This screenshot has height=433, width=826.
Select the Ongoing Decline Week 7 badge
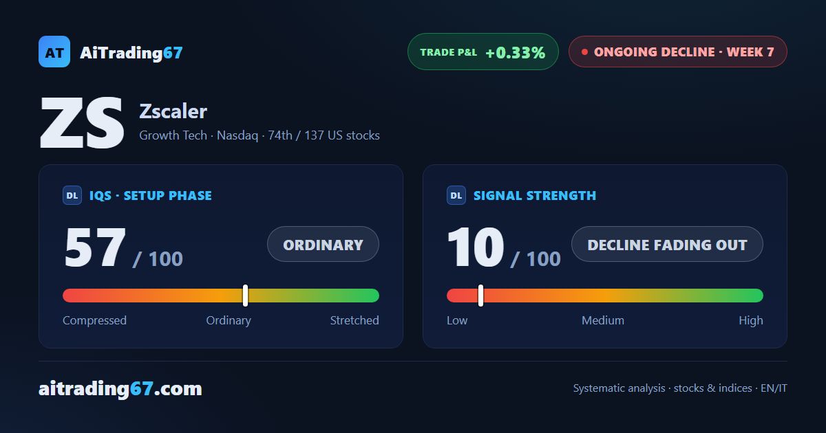click(x=677, y=52)
